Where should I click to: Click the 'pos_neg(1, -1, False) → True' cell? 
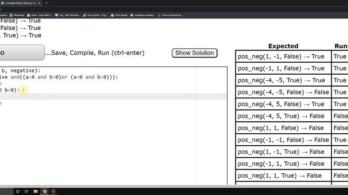(x=283, y=56)
